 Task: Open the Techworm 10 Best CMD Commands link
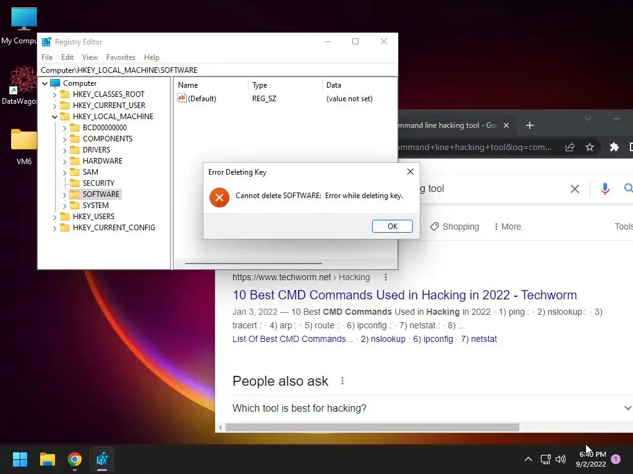(x=404, y=295)
